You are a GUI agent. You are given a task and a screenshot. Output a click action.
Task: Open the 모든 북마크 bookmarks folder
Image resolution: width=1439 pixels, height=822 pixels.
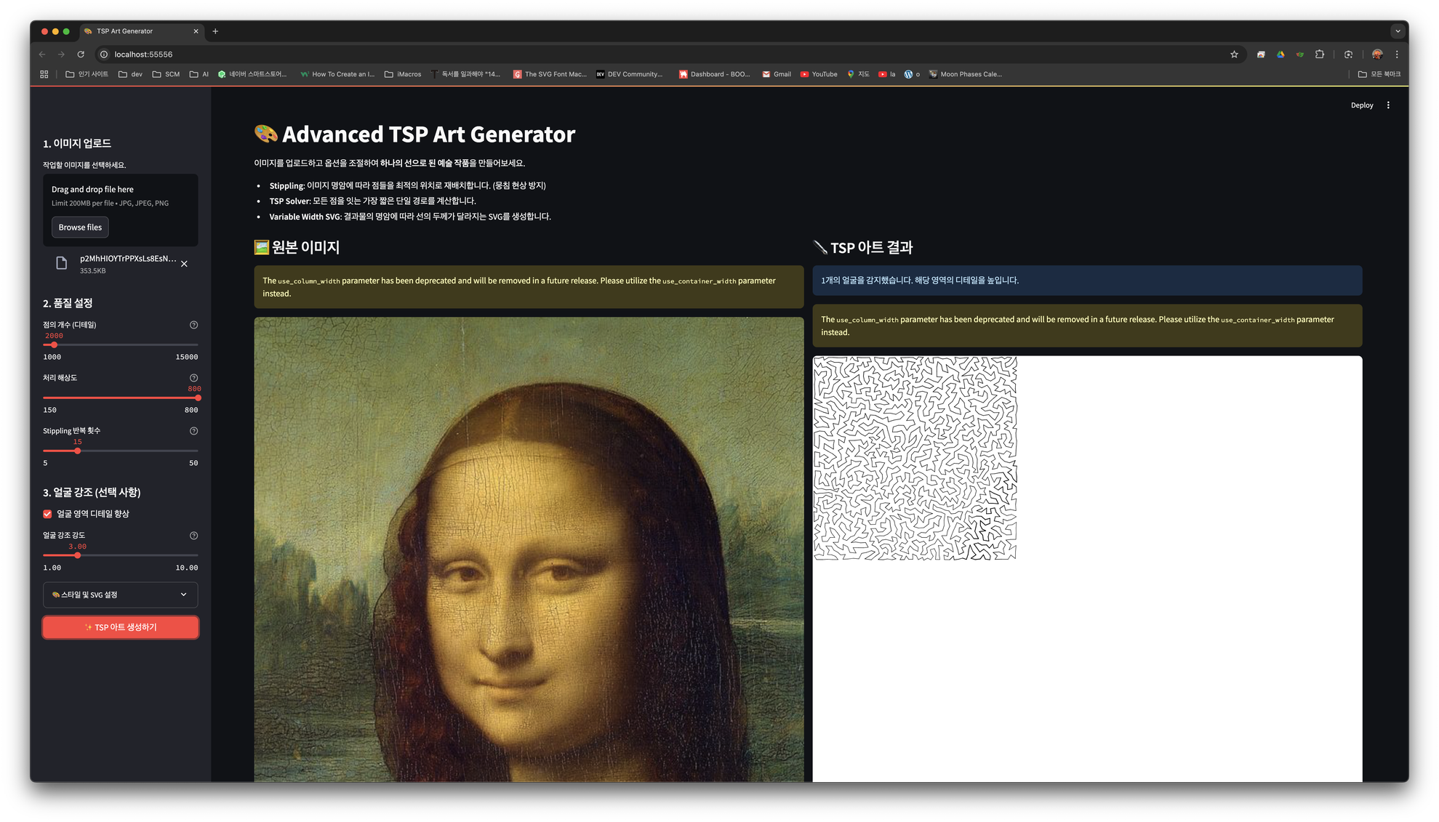tap(1379, 74)
